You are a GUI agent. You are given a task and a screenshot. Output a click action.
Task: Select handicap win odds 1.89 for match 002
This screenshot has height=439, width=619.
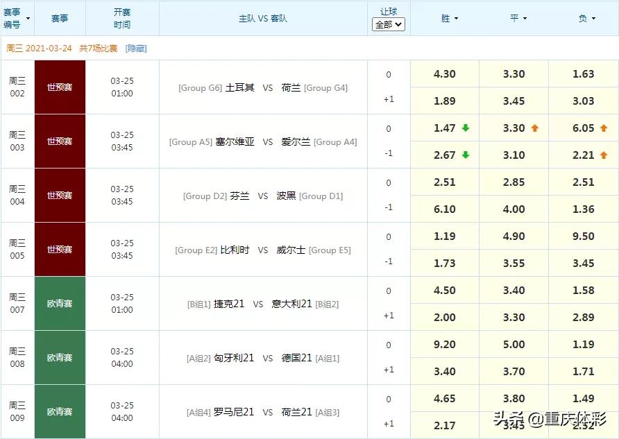pyautogui.click(x=445, y=101)
